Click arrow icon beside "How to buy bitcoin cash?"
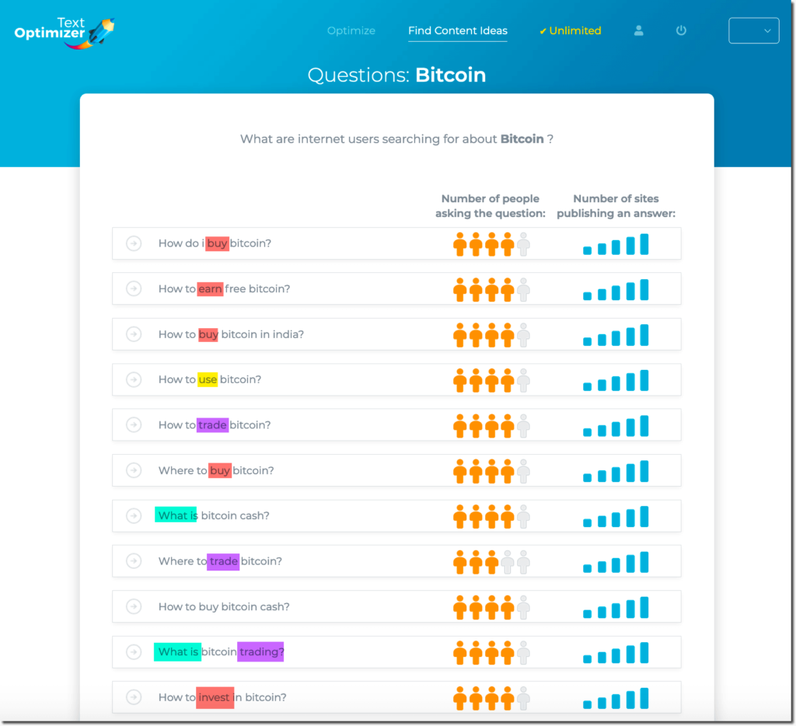 pos(134,606)
